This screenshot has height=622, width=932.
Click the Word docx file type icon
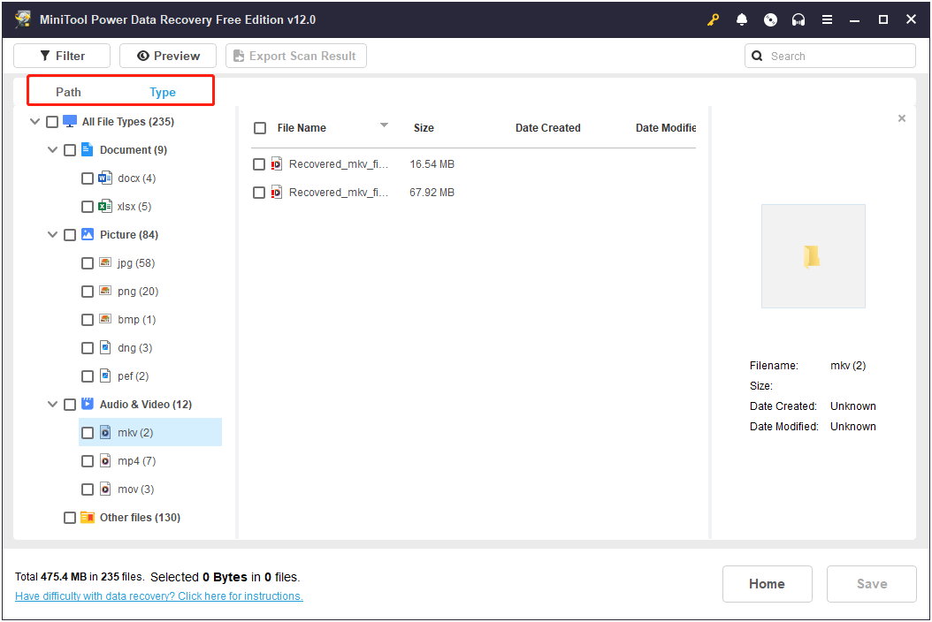105,178
